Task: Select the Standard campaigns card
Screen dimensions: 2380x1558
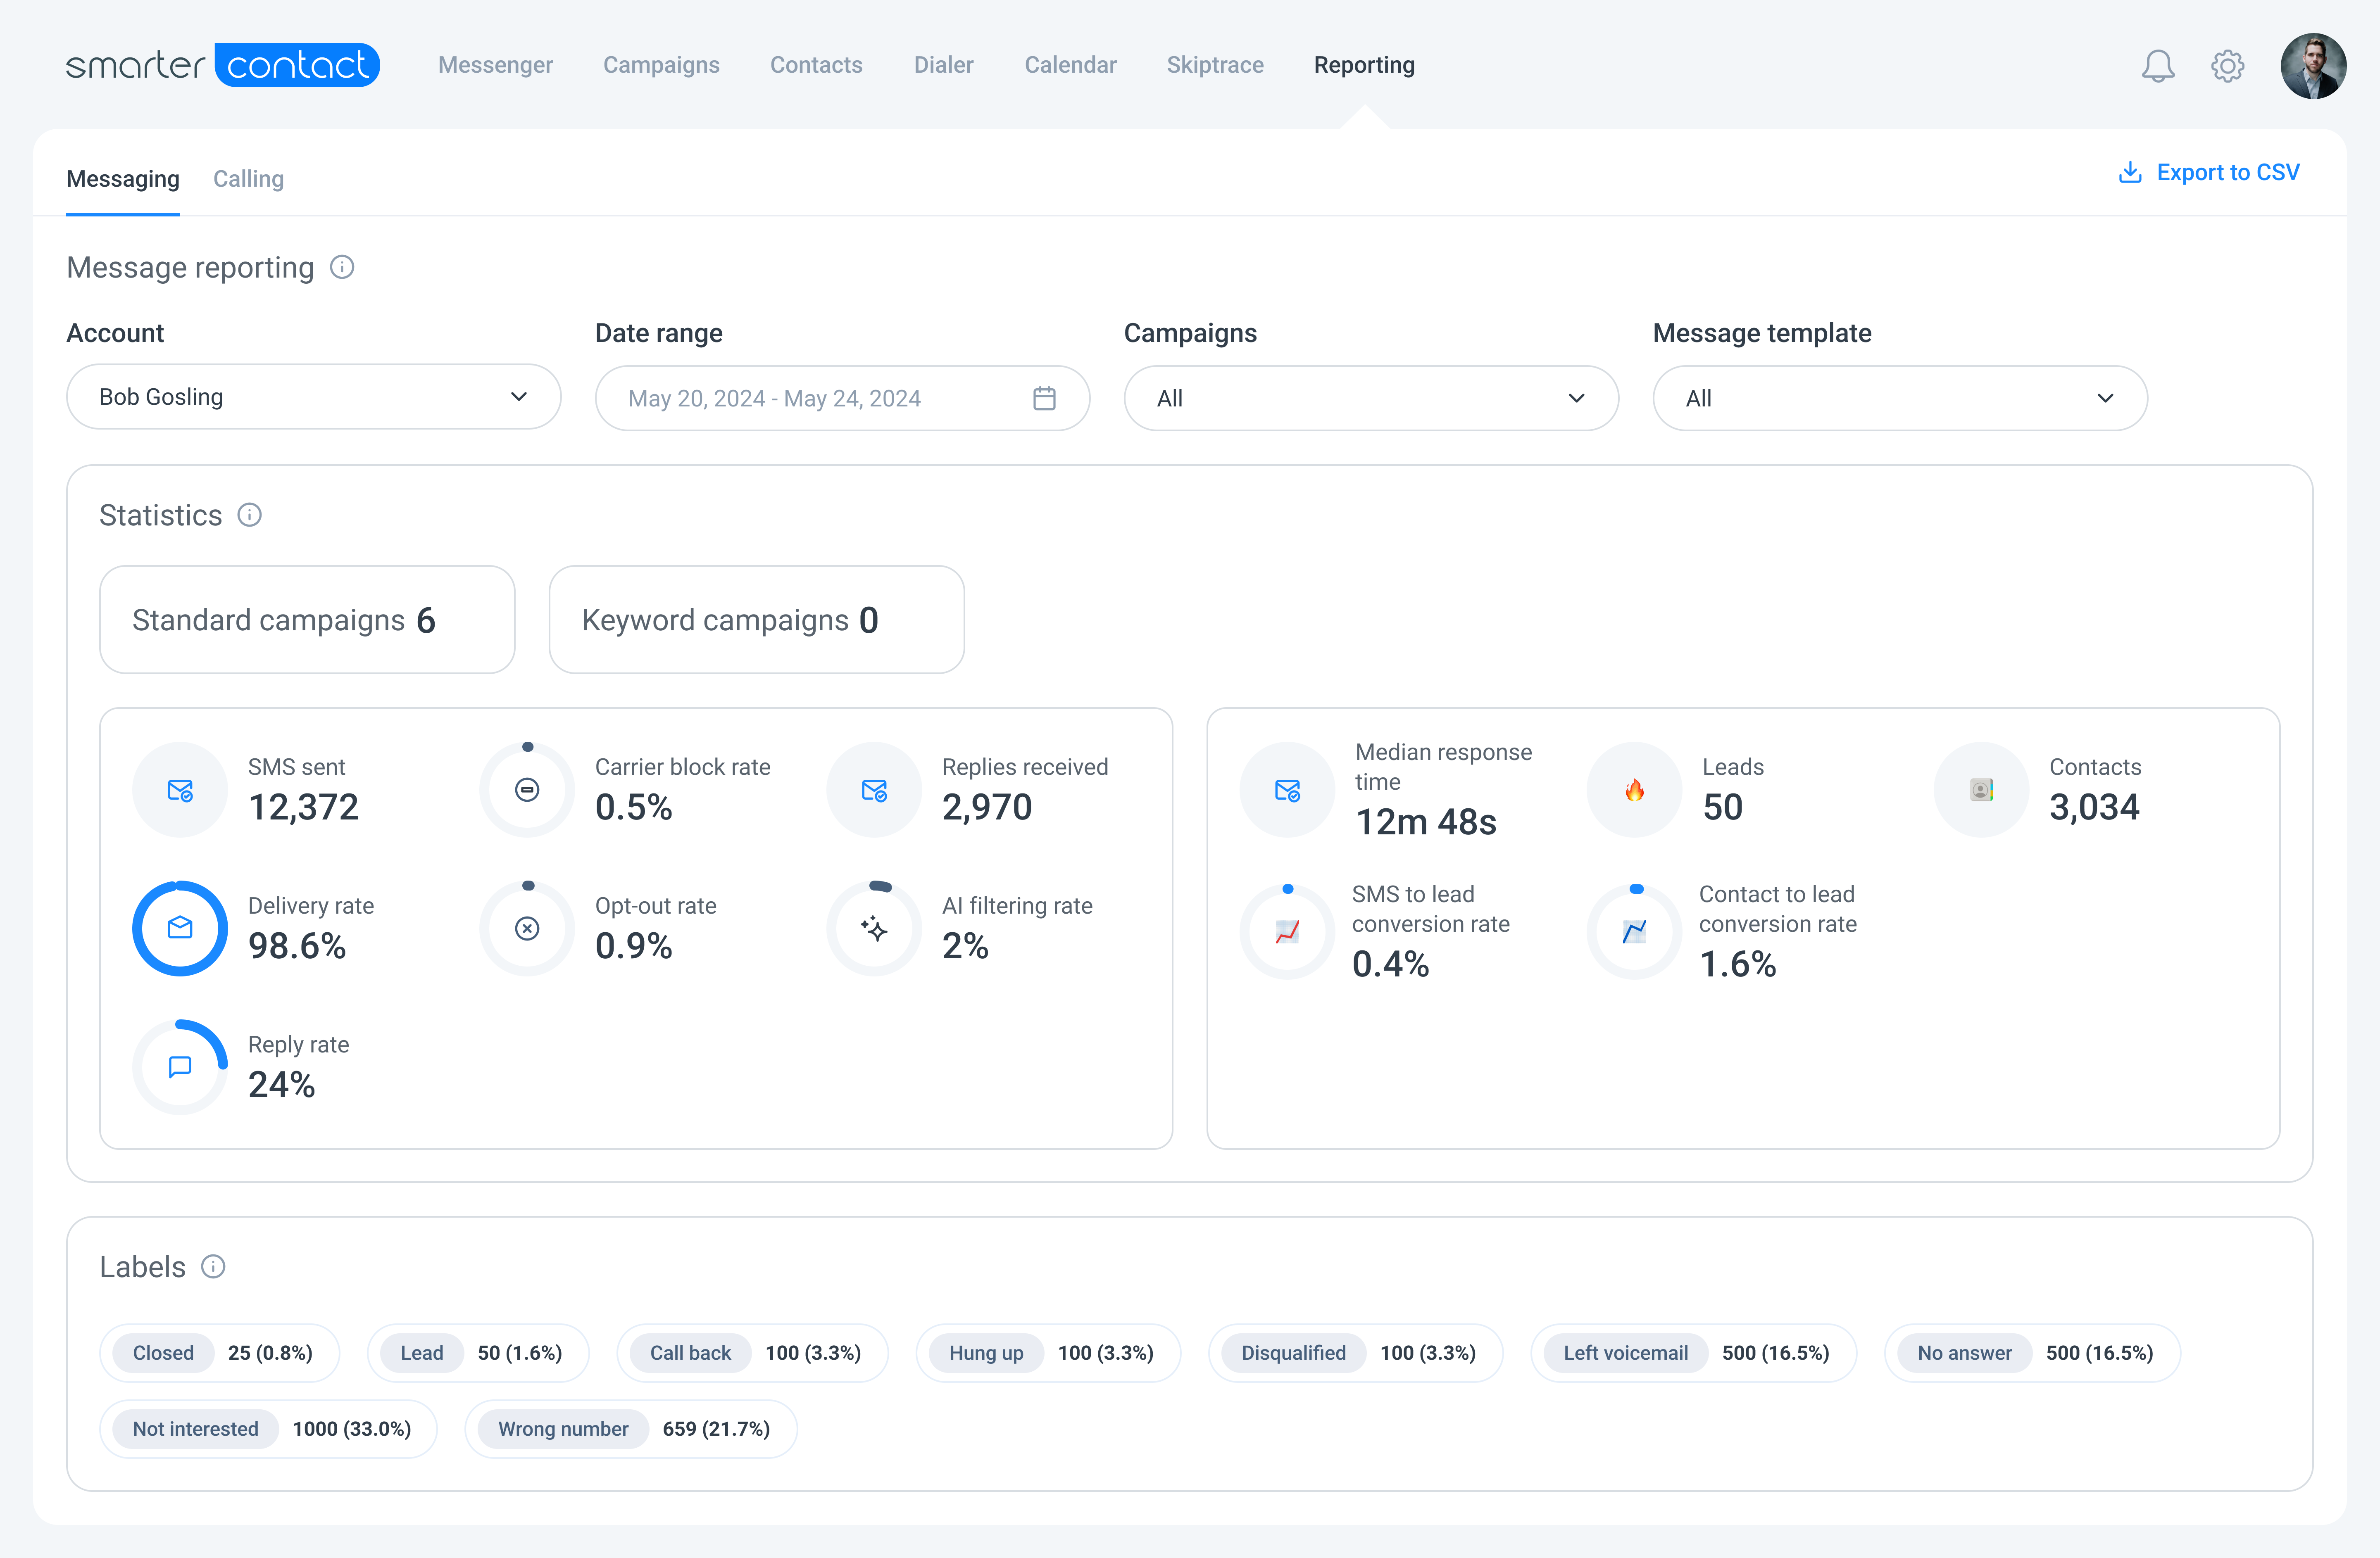Action: coord(307,620)
